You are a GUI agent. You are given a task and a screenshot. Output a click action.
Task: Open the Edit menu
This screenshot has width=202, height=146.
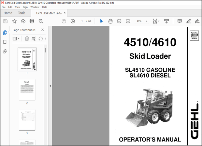coord(10,7)
